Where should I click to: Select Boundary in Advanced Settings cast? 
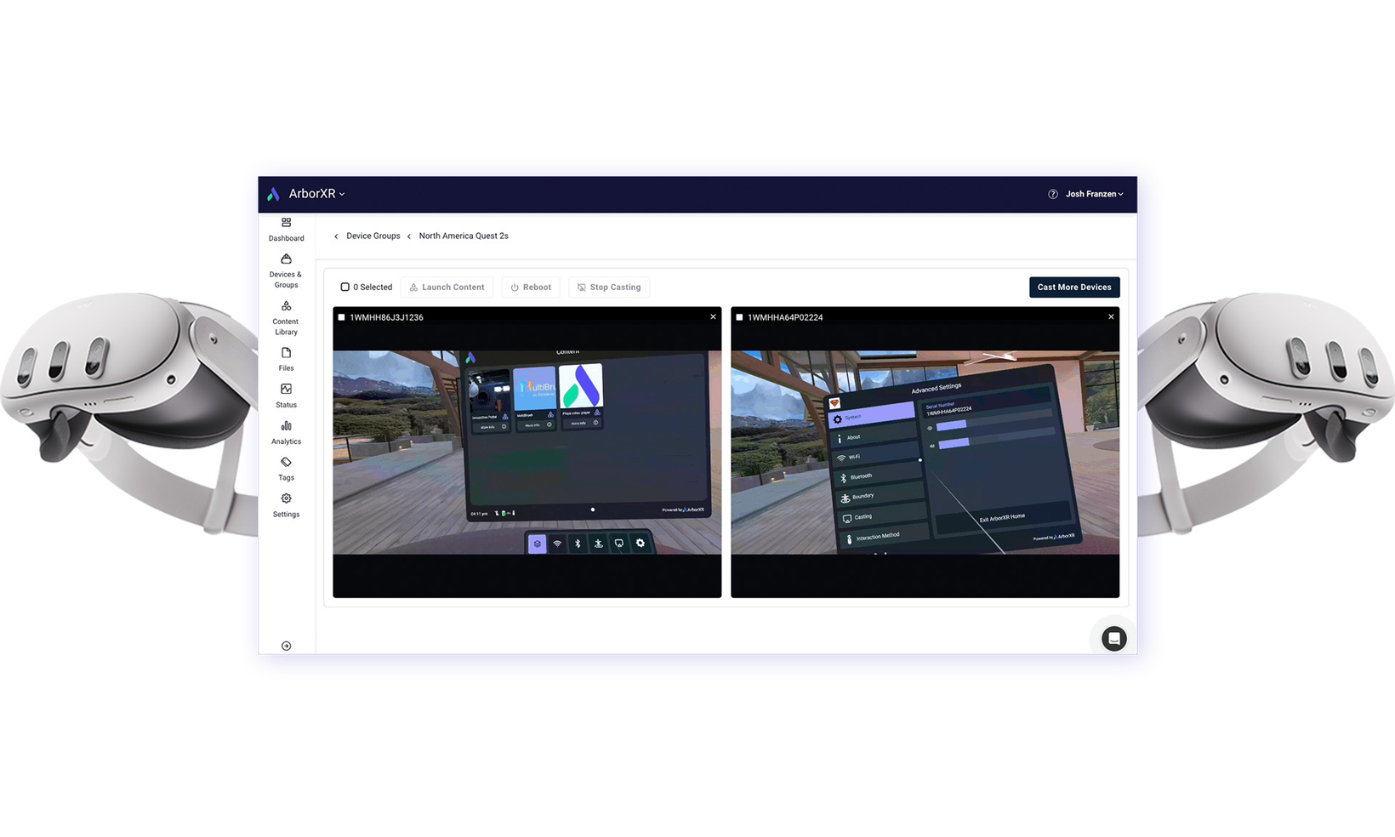pyautogui.click(x=880, y=496)
